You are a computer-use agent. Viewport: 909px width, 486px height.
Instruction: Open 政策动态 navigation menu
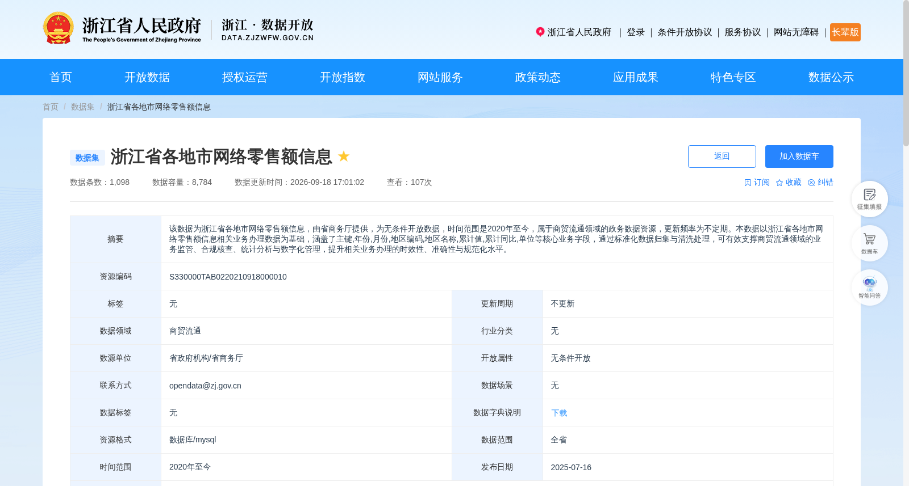[x=538, y=77]
